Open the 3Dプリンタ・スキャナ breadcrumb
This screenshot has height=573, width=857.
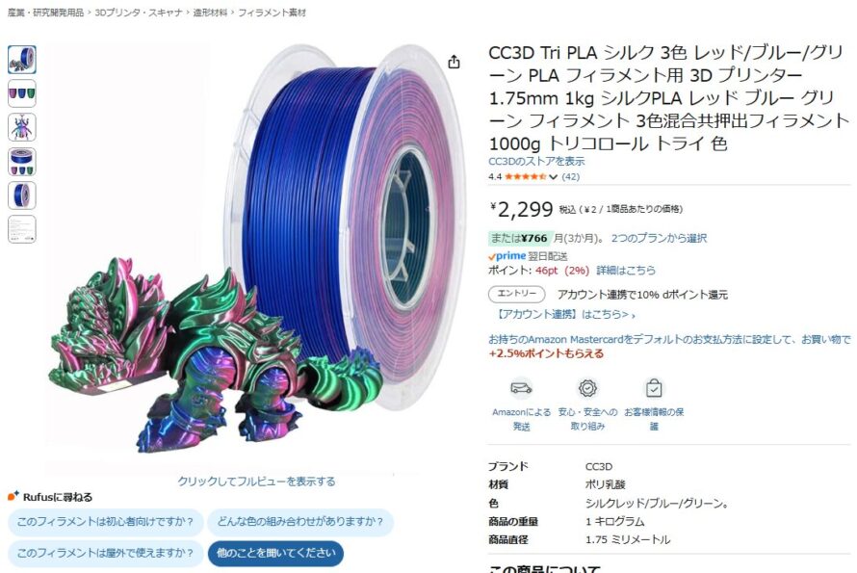pyautogui.click(x=139, y=13)
